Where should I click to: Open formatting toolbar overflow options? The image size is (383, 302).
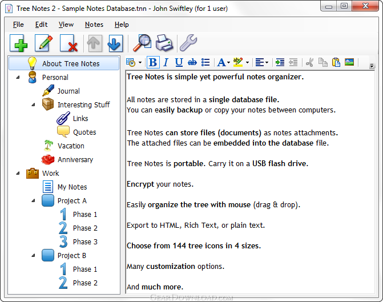372,66
